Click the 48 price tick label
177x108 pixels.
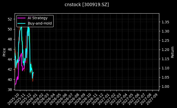point(10,39)
